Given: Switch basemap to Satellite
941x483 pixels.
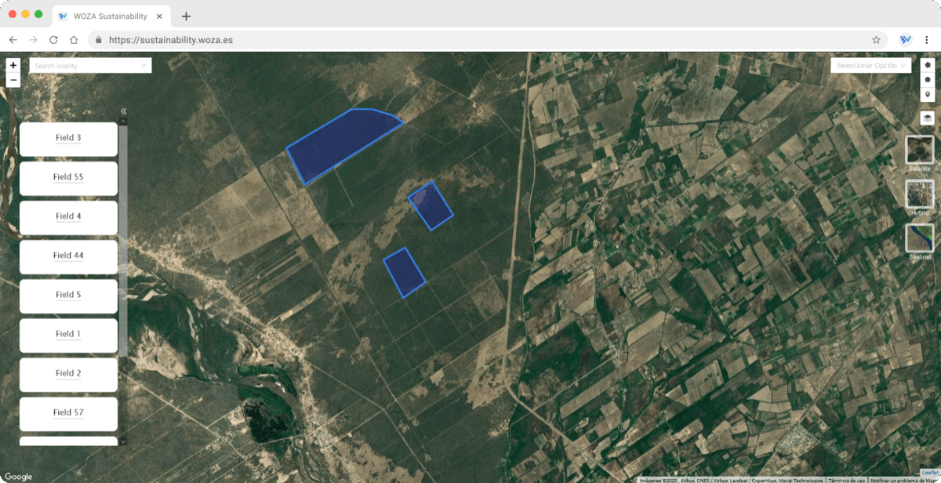Looking at the screenshot, I should pyautogui.click(x=920, y=150).
